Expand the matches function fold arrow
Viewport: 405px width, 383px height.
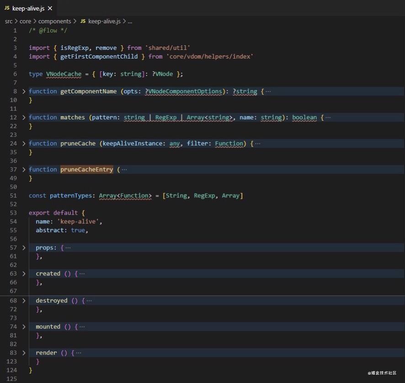click(24, 118)
